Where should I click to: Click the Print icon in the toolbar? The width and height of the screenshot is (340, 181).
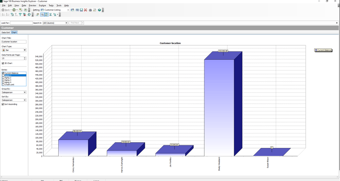click(90, 10)
